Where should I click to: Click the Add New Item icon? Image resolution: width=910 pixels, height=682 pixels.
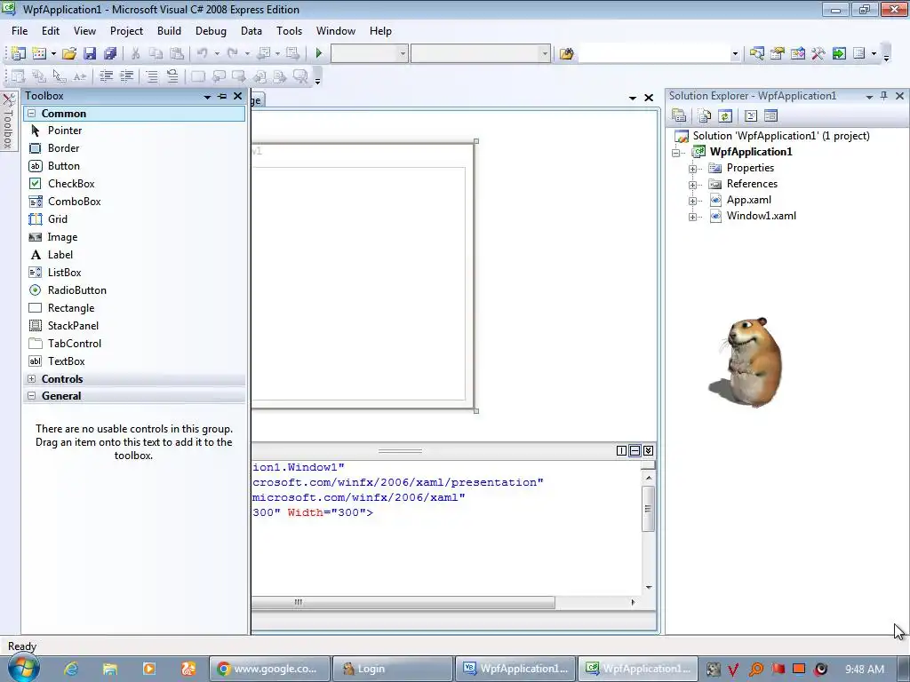[39, 53]
